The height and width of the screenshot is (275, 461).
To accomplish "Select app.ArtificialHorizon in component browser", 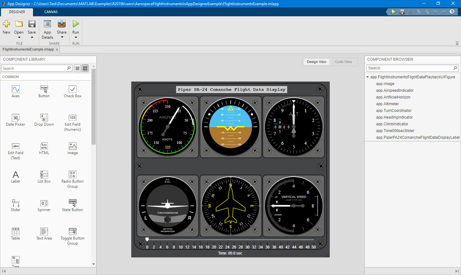I will point(393,97).
